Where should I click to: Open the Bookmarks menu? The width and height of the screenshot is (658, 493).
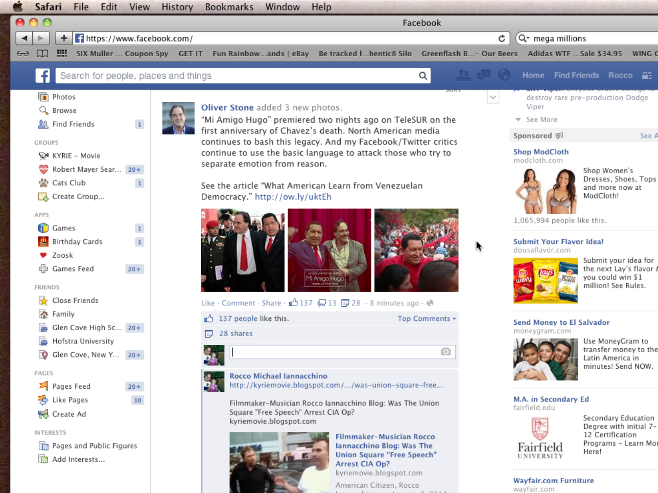[229, 7]
